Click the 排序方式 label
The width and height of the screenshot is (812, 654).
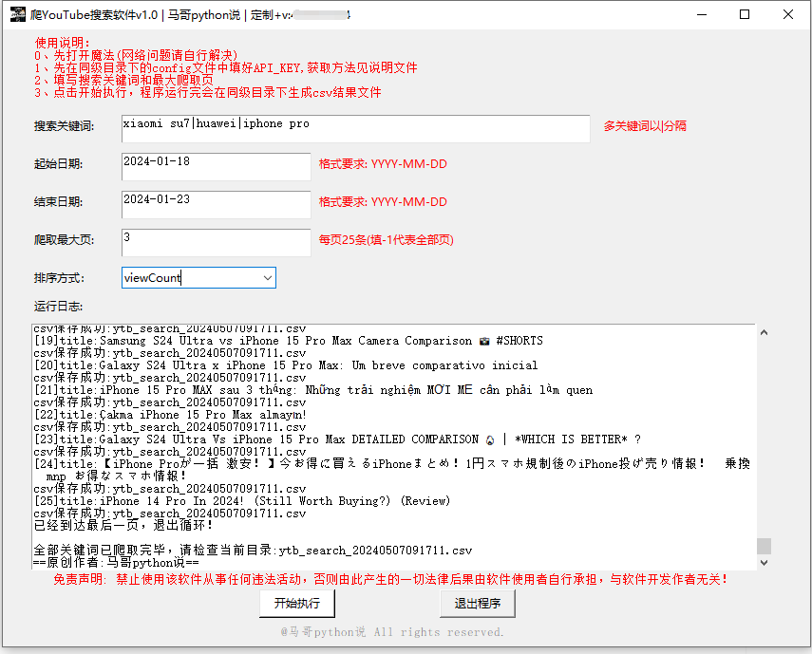click(59, 278)
